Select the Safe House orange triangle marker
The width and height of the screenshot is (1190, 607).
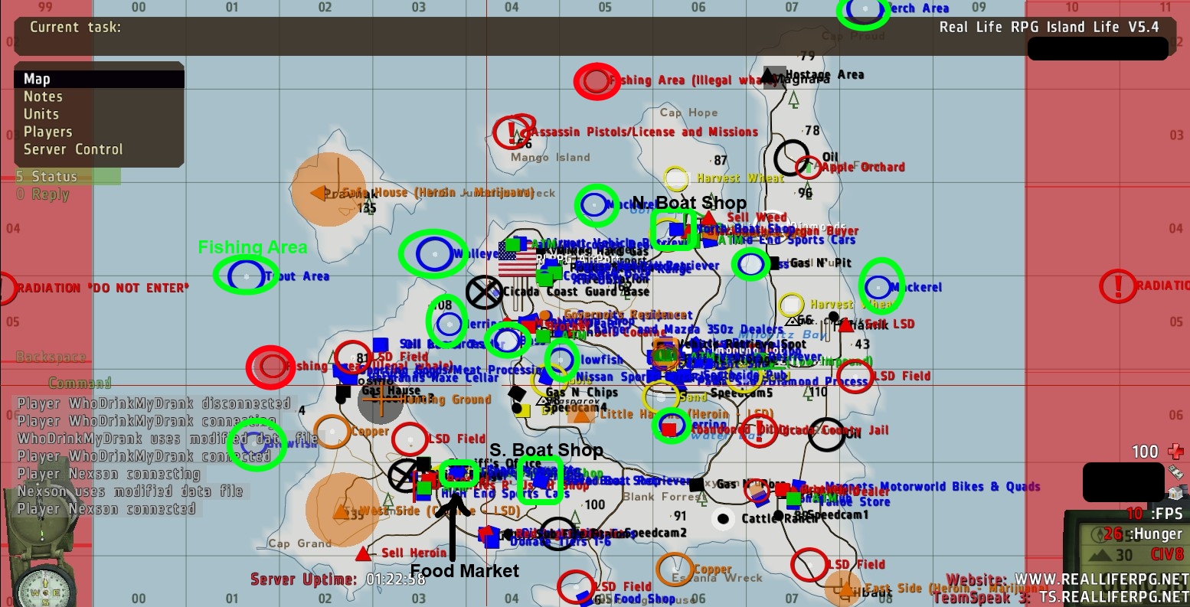[x=317, y=193]
